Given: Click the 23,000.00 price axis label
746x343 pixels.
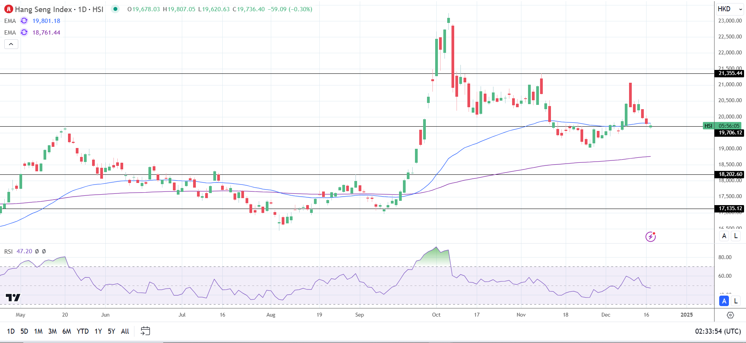Looking at the screenshot, I should coord(730,21).
